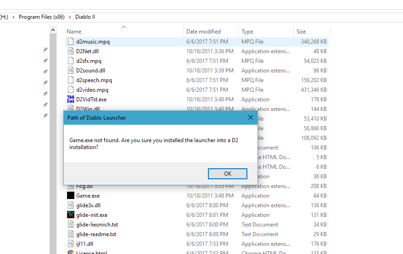The height and width of the screenshot is (254, 403).
Task: Sort files by the Size column
Action: click(301, 32)
